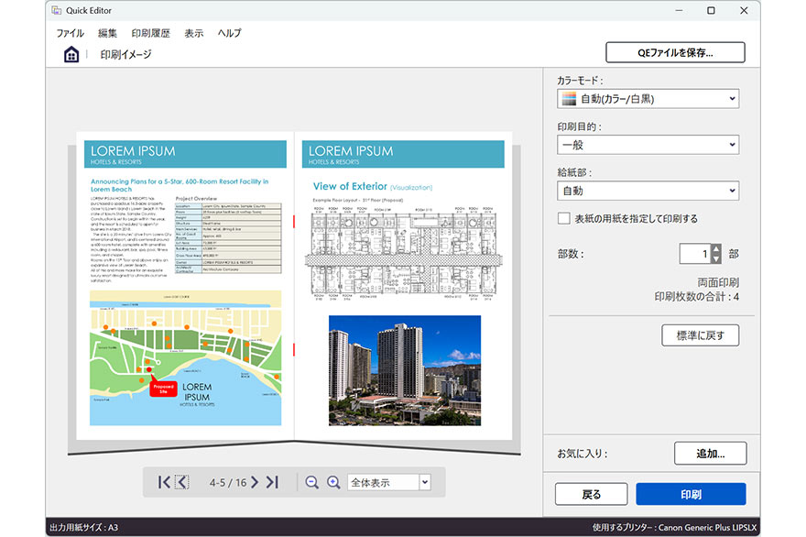806x537 pixels.
Task: Click 標準に戻す reset button
Action: click(700, 335)
